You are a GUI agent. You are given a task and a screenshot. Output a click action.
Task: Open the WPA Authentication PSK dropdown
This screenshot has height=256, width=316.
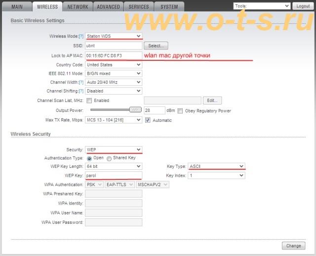click(x=94, y=185)
